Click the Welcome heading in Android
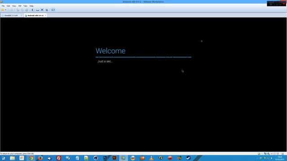This screenshot has height=161, width=287. (111, 51)
